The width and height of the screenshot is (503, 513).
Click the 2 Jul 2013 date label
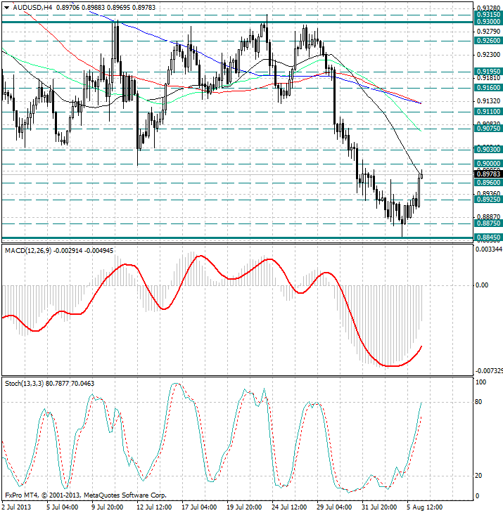pos(17,507)
